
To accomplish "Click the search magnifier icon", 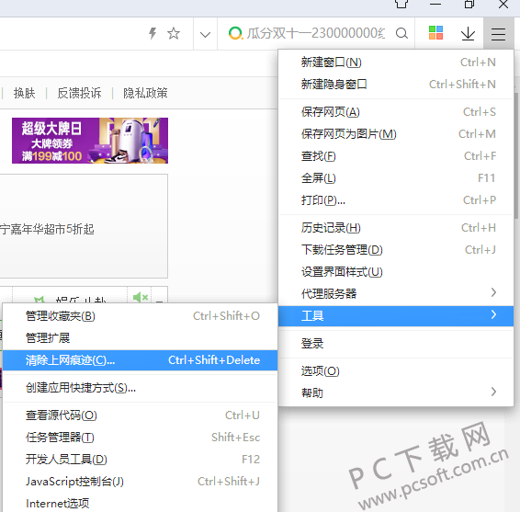I will click(x=401, y=33).
